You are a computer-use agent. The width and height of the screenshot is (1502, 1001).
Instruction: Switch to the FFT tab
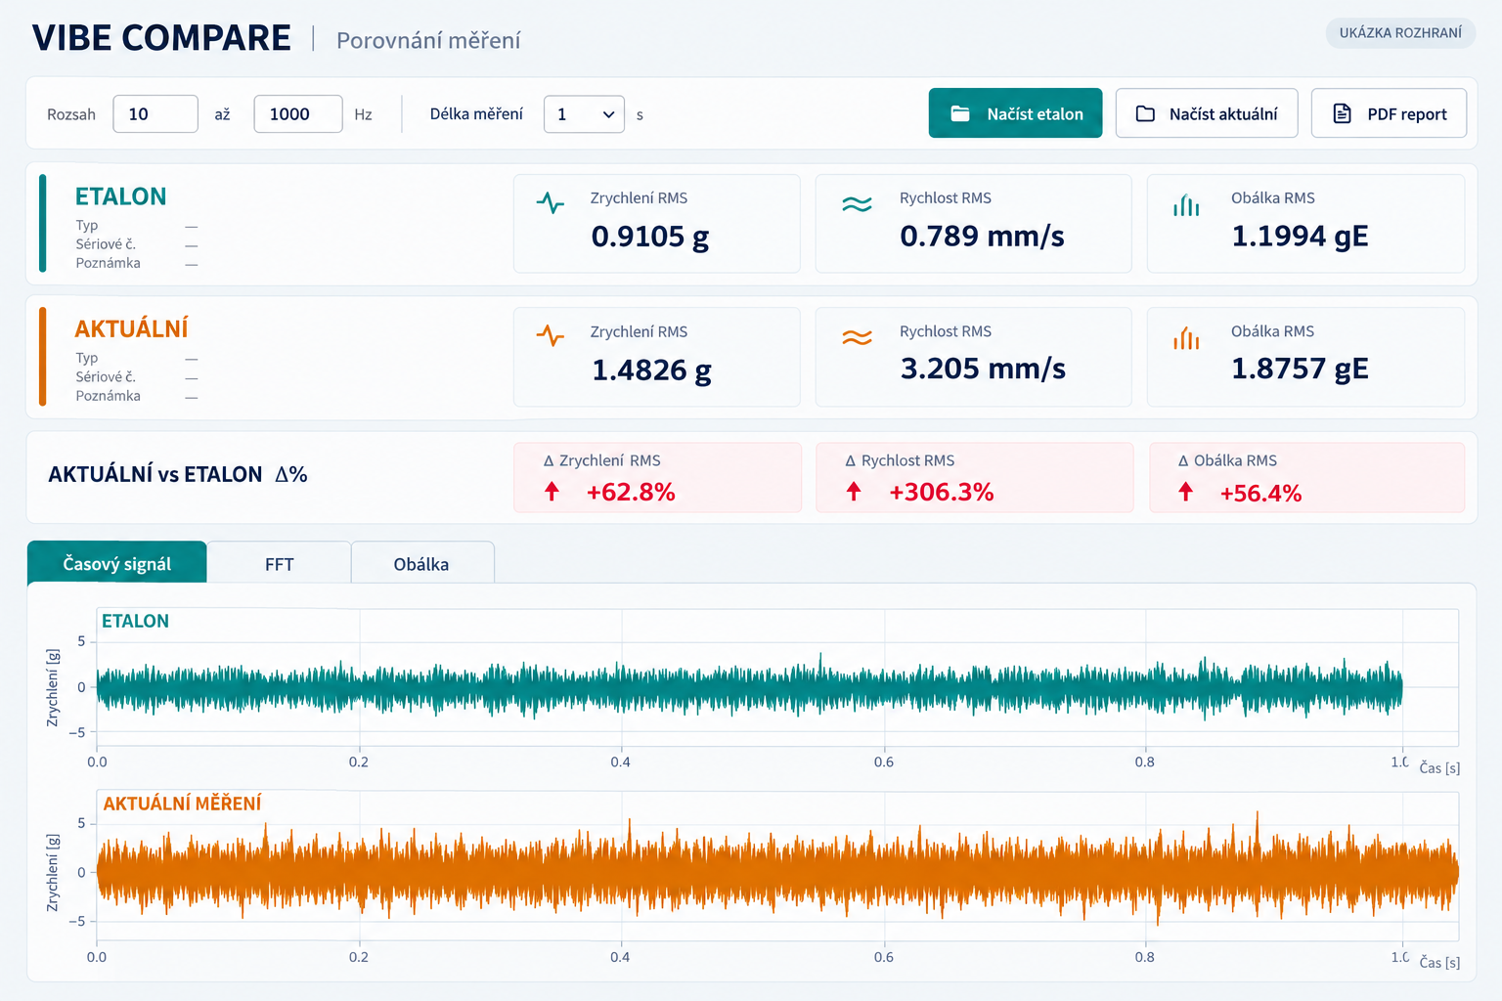coord(279,564)
